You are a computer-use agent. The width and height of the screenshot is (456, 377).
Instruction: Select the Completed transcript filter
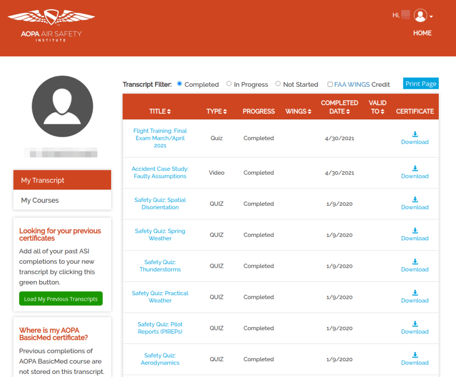180,84
